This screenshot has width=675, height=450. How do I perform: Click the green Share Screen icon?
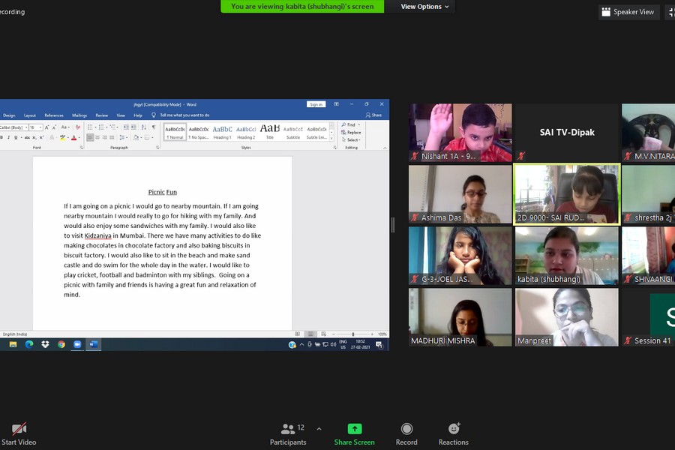pos(354,433)
